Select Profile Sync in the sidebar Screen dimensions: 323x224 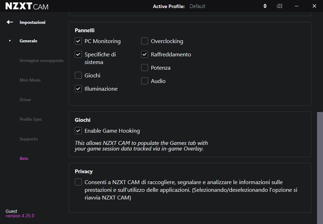click(x=31, y=119)
